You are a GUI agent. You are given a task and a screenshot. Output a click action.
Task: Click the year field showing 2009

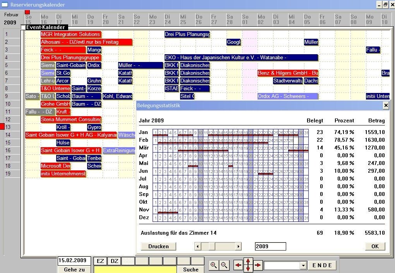pos(271,246)
